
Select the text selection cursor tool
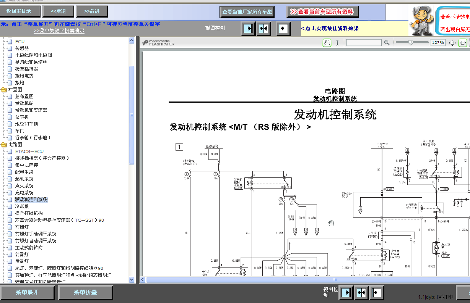click(337, 43)
